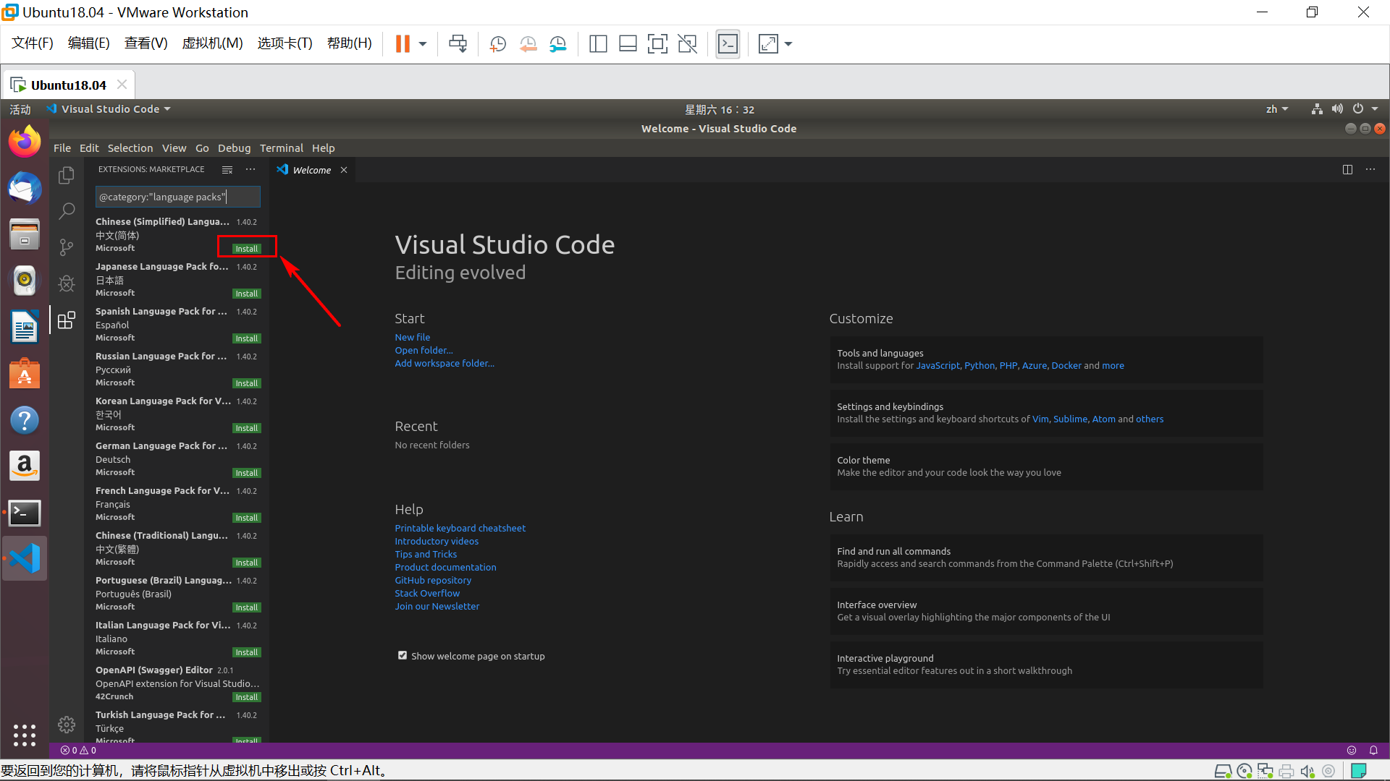Open the Manage gear icon
The image size is (1390, 781).
pos(66,724)
